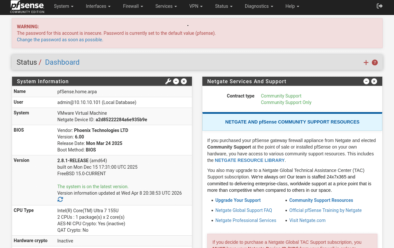
Task: Open the Services menu
Action: pos(166,6)
